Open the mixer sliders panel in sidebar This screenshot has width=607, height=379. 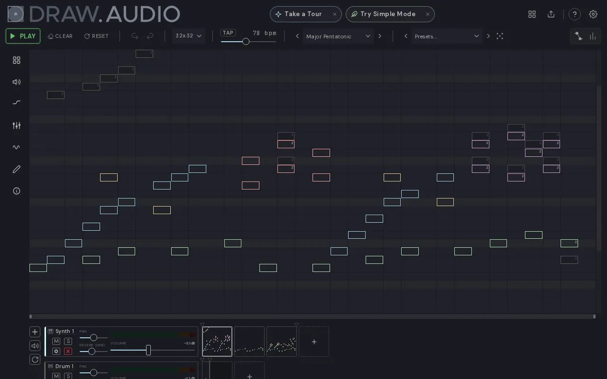tap(17, 125)
